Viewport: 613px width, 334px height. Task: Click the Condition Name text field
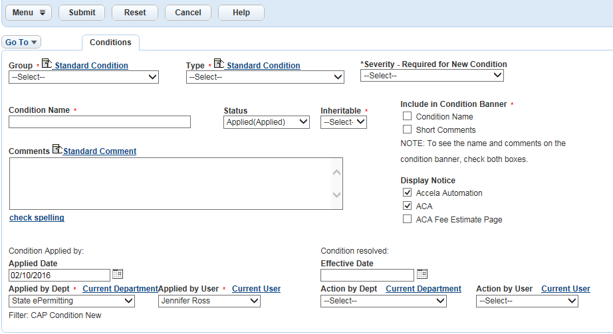pos(100,122)
